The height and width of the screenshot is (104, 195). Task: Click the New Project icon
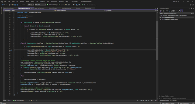coord(10,5)
